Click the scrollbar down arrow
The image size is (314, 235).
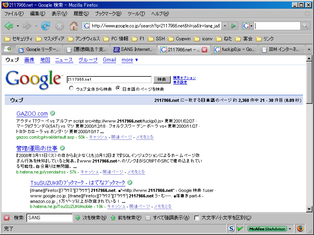309,209
